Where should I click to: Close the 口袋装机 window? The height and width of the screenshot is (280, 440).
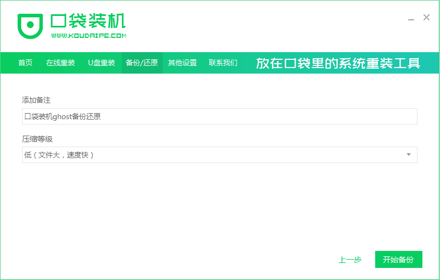426,18
